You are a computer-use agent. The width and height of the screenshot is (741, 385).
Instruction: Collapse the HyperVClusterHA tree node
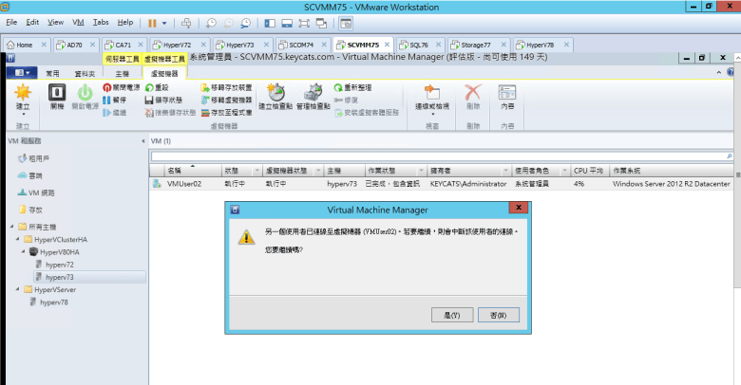click(18, 239)
